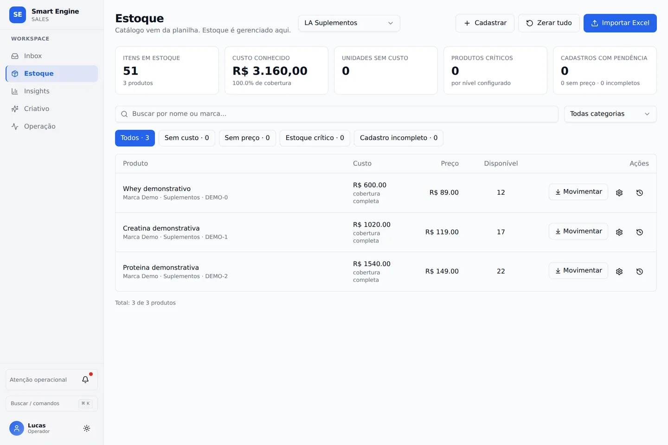This screenshot has width=668, height=445.
Task: Open settings gear for Whey demonstrativo
Action: [x=619, y=193]
